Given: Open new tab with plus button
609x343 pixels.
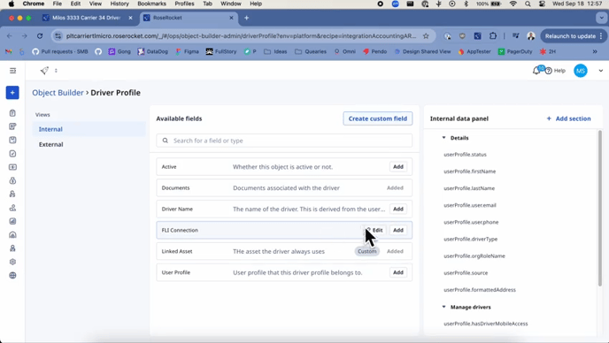Looking at the screenshot, I should point(246,18).
